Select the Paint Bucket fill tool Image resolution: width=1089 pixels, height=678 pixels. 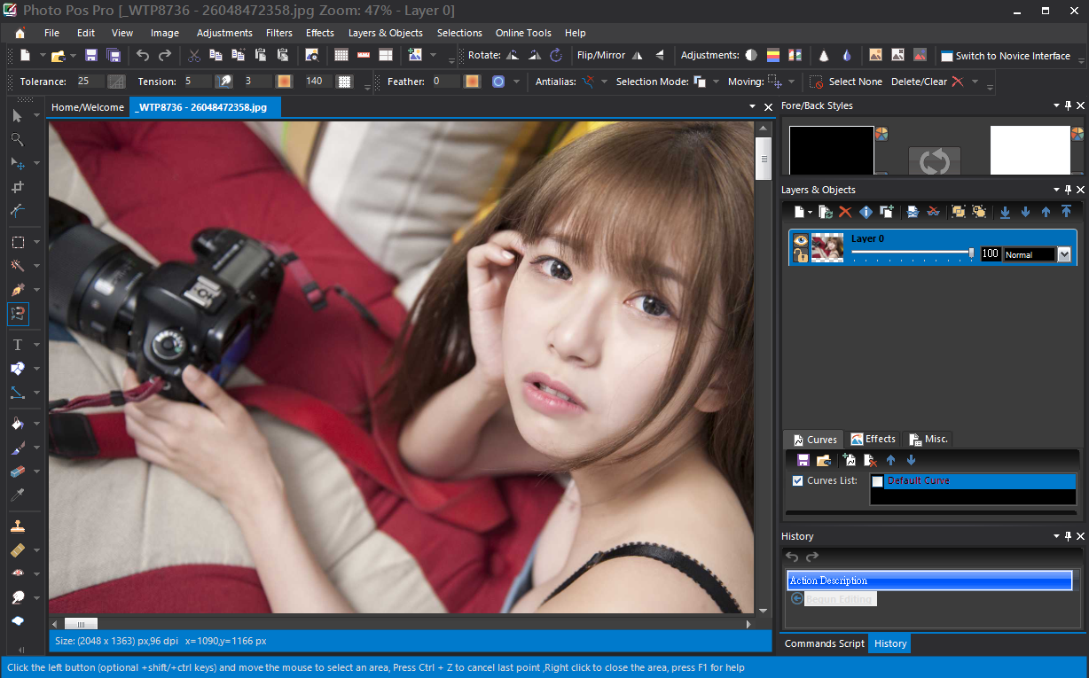click(x=17, y=425)
